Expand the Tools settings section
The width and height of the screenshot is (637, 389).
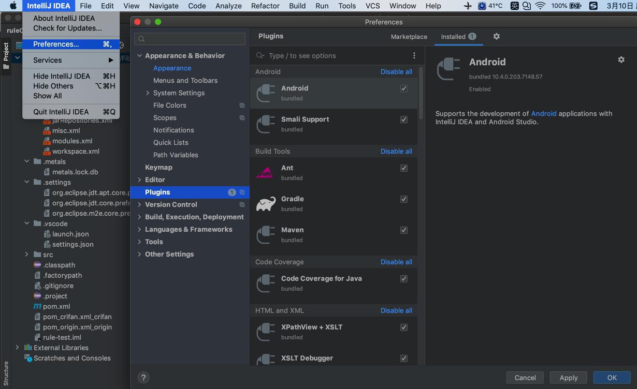point(139,242)
